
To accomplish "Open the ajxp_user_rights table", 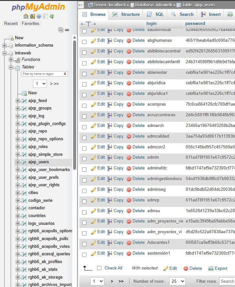I will click(44, 185).
